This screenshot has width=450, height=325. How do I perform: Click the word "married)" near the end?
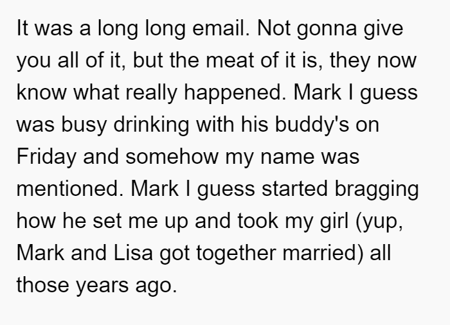point(323,253)
